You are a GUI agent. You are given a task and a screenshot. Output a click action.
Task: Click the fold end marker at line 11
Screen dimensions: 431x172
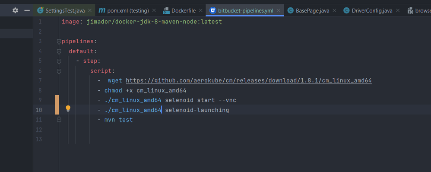[x=59, y=119]
